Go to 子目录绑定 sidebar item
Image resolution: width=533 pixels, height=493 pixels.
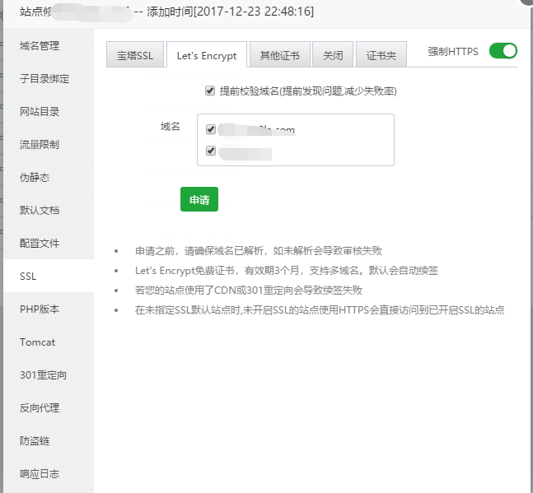[44, 79]
